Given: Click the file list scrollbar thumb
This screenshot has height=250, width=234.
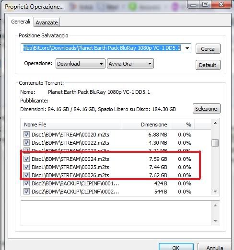Looking at the screenshot, I should 215,143.
